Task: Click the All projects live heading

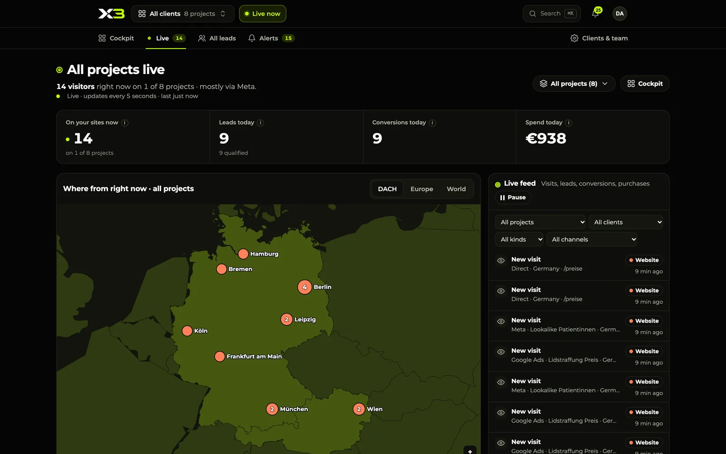Action: 116,69
